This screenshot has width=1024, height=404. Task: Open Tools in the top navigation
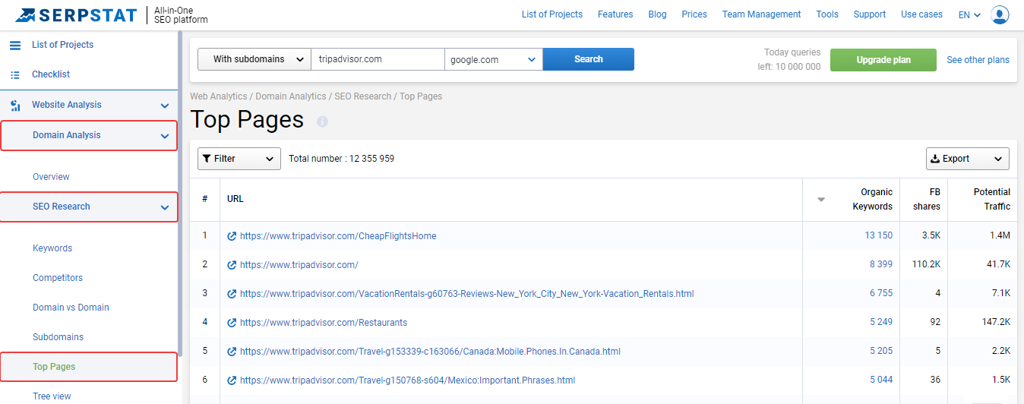pos(827,14)
